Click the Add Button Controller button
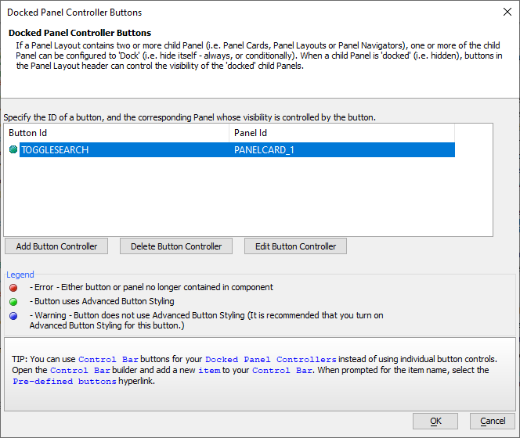The image size is (520, 438). pyautogui.click(x=56, y=246)
